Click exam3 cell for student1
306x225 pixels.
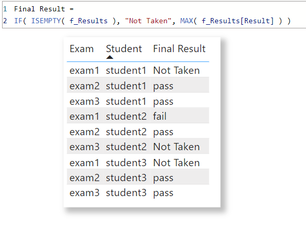coord(84,101)
